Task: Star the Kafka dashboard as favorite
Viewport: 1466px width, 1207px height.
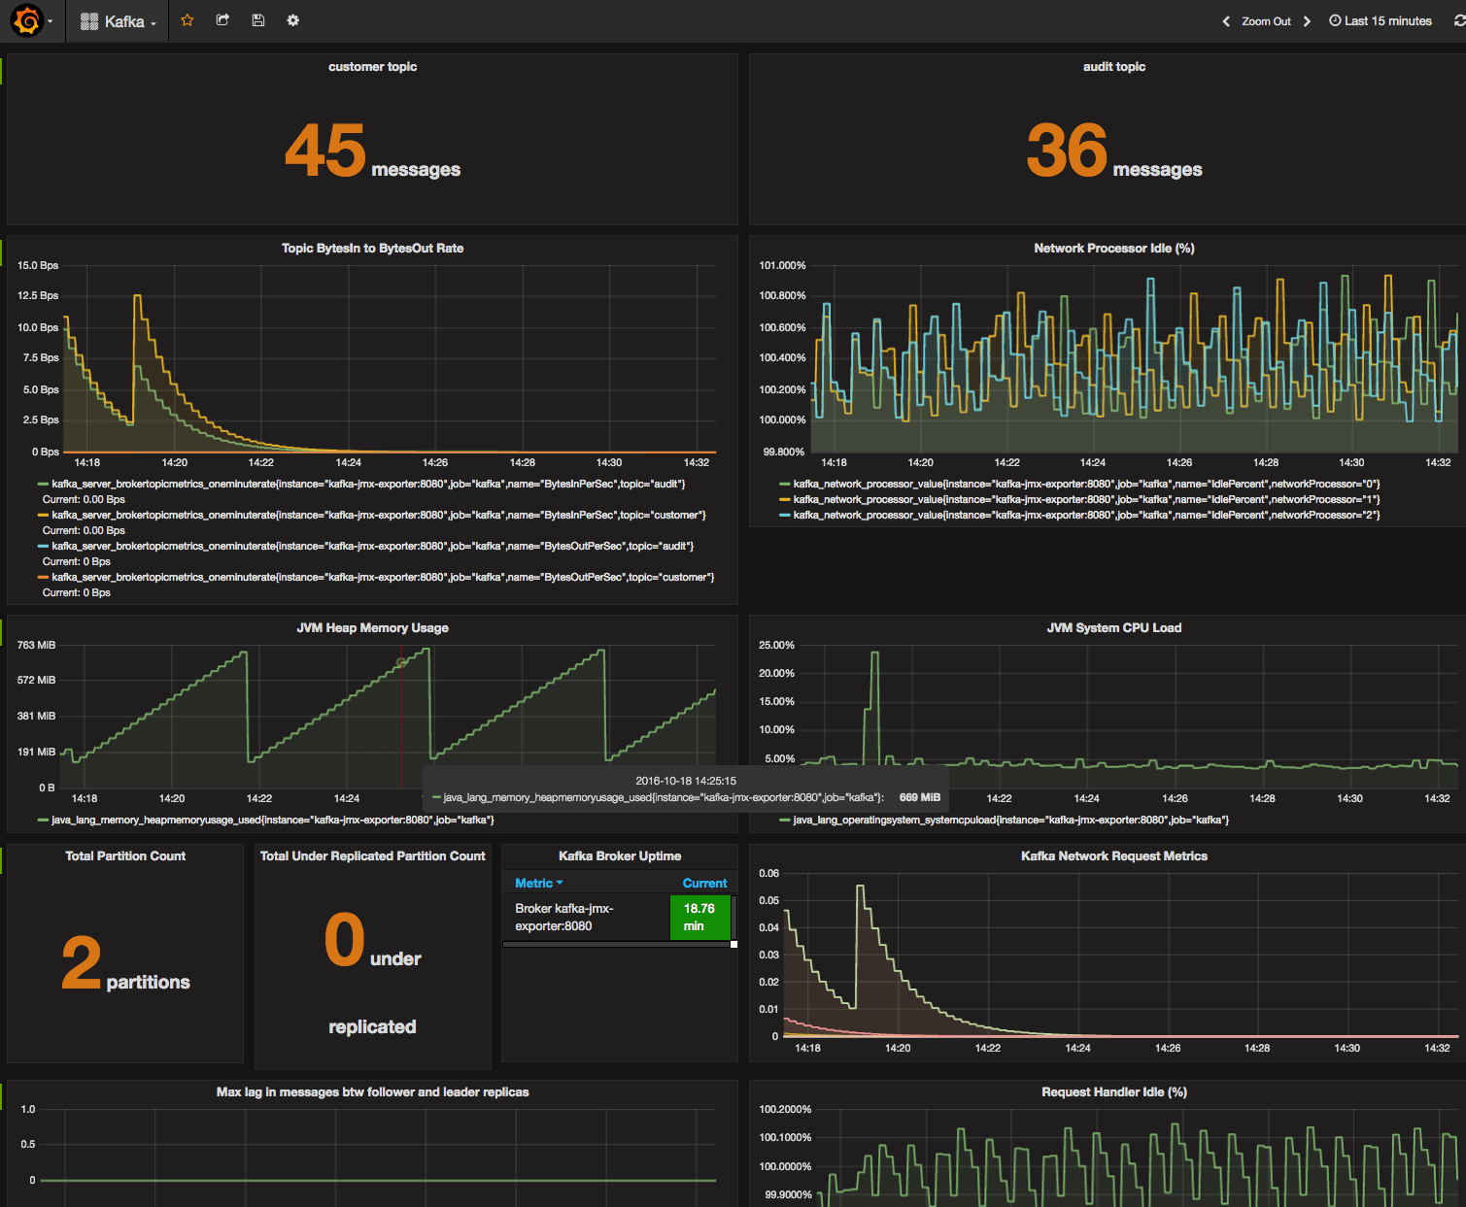Action: tap(187, 20)
